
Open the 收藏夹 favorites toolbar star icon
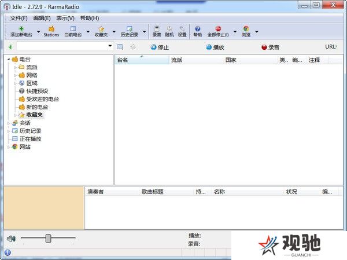click(101, 29)
